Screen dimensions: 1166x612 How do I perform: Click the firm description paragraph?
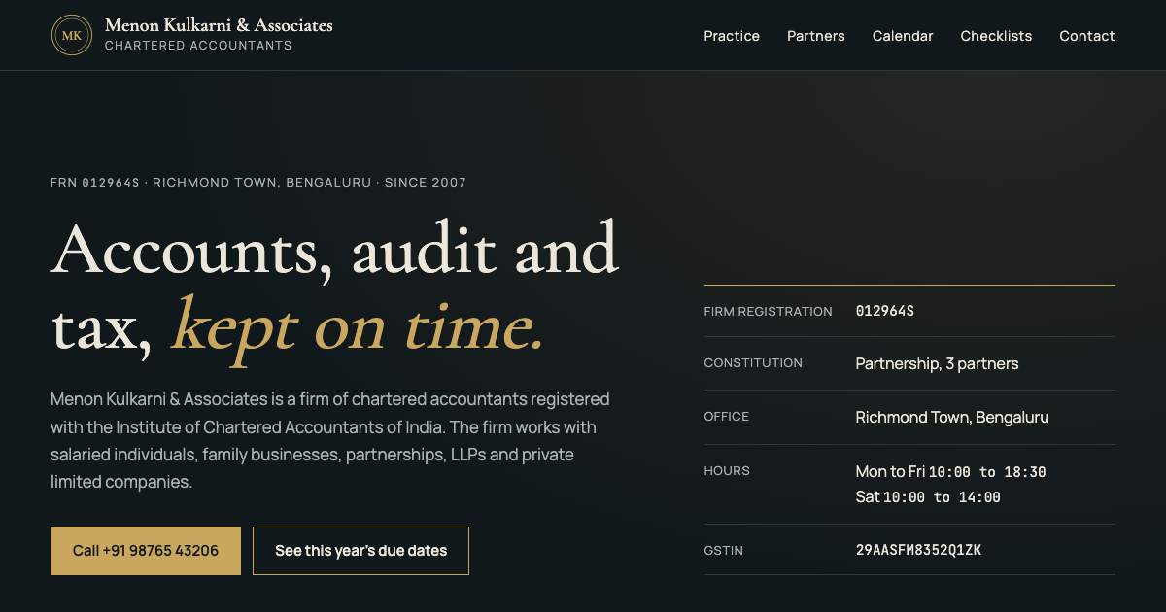pyautogui.click(x=330, y=440)
